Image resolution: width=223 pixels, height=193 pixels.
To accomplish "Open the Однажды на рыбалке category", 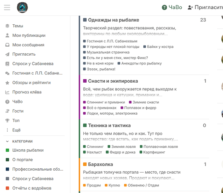I will (114, 20).
